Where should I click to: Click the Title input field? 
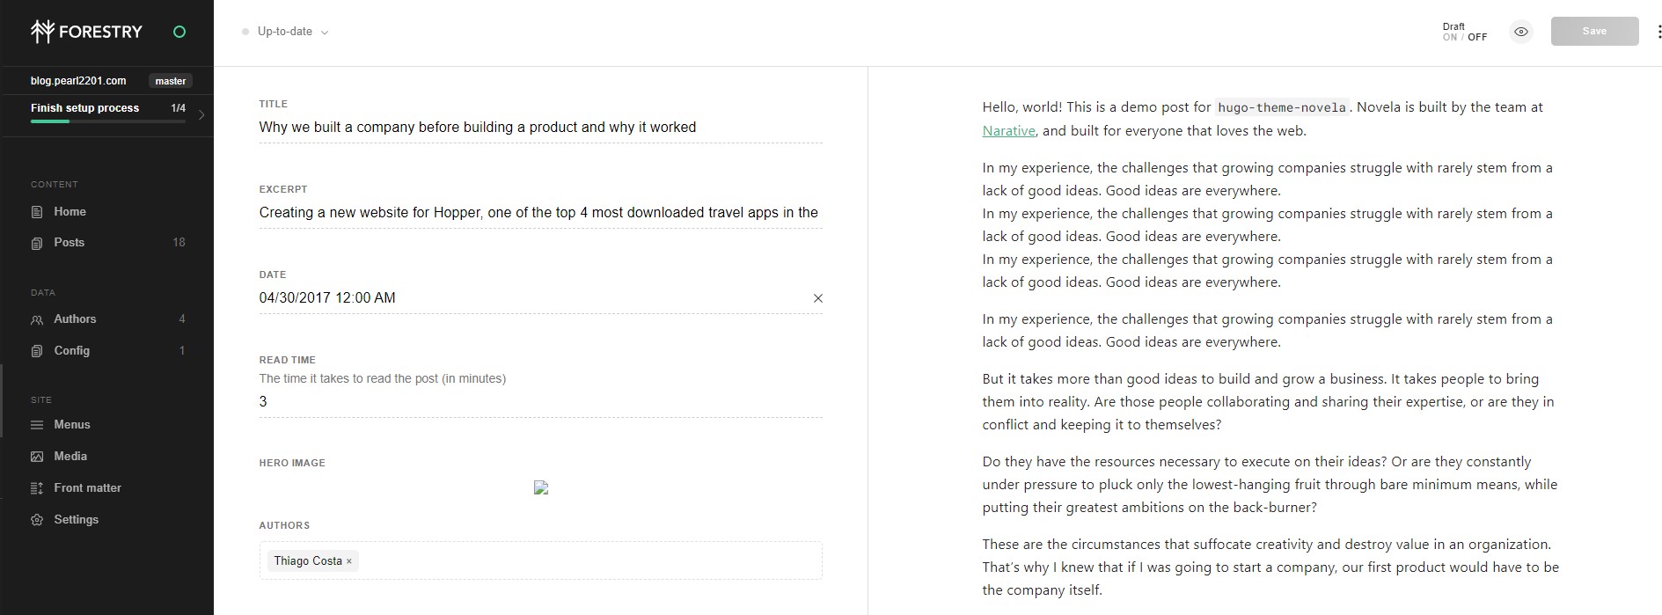(x=540, y=128)
